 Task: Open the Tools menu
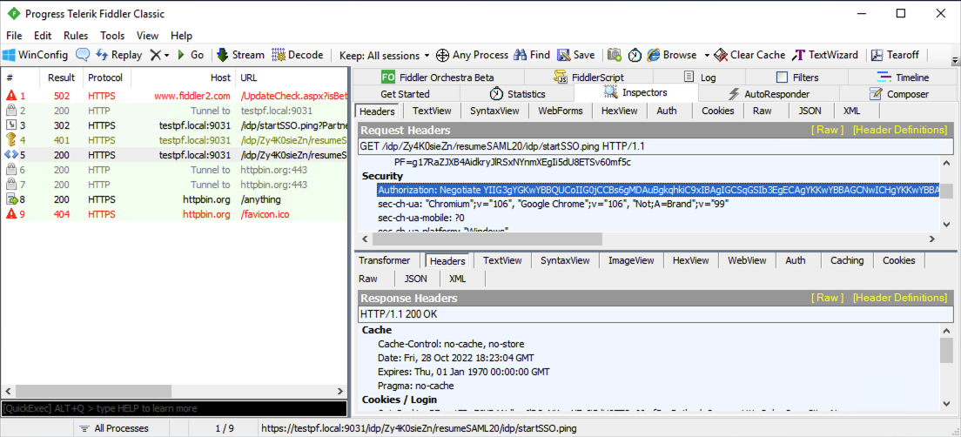(112, 36)
